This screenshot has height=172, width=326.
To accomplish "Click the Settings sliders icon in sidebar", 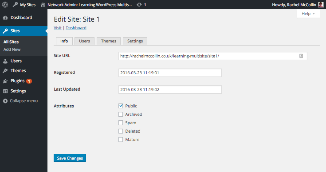I will (5, 91).
